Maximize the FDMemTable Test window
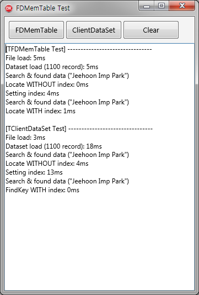 pos(162,6)
